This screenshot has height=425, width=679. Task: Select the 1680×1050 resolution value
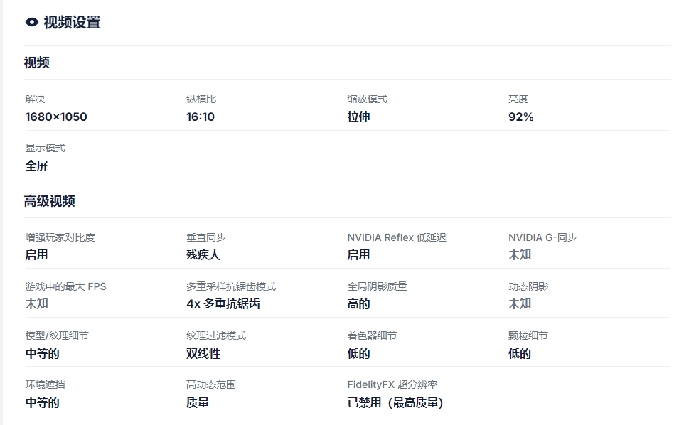tap(56, 117)
